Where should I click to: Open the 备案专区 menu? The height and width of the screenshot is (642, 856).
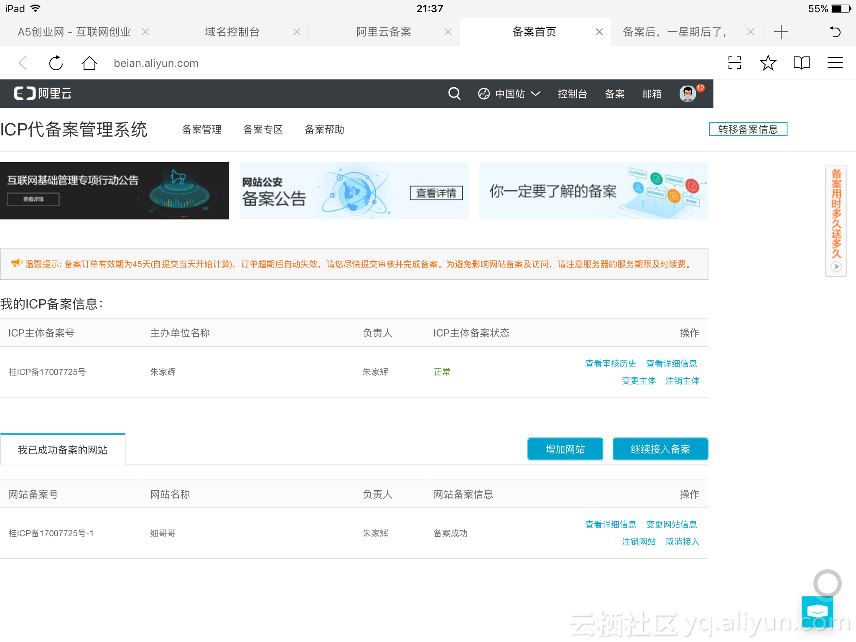[263, 130]
